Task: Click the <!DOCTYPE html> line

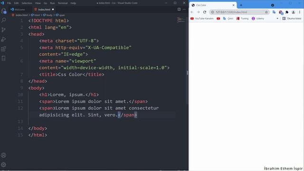Action: (48, 20)
